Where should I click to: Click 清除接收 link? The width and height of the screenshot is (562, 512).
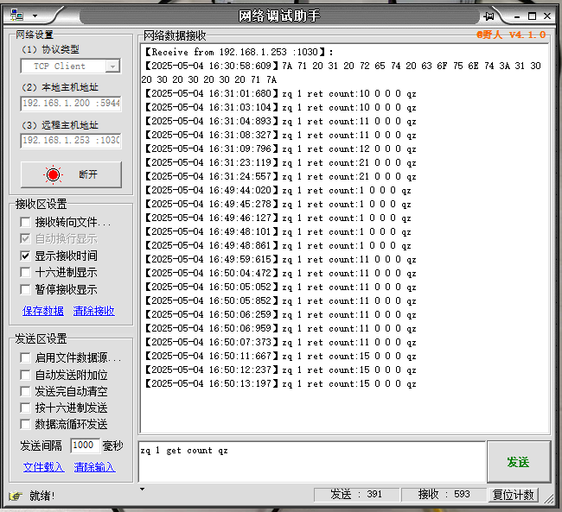click(94, 311)
